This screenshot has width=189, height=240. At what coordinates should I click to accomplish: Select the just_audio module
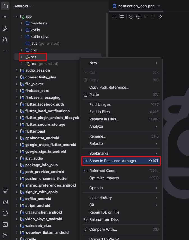tap(31, 158)
